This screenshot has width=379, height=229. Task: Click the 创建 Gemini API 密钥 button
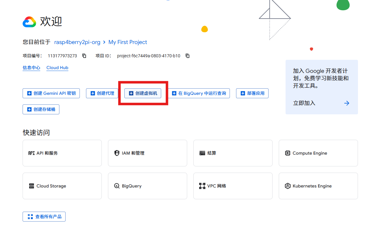click(51, 93)
